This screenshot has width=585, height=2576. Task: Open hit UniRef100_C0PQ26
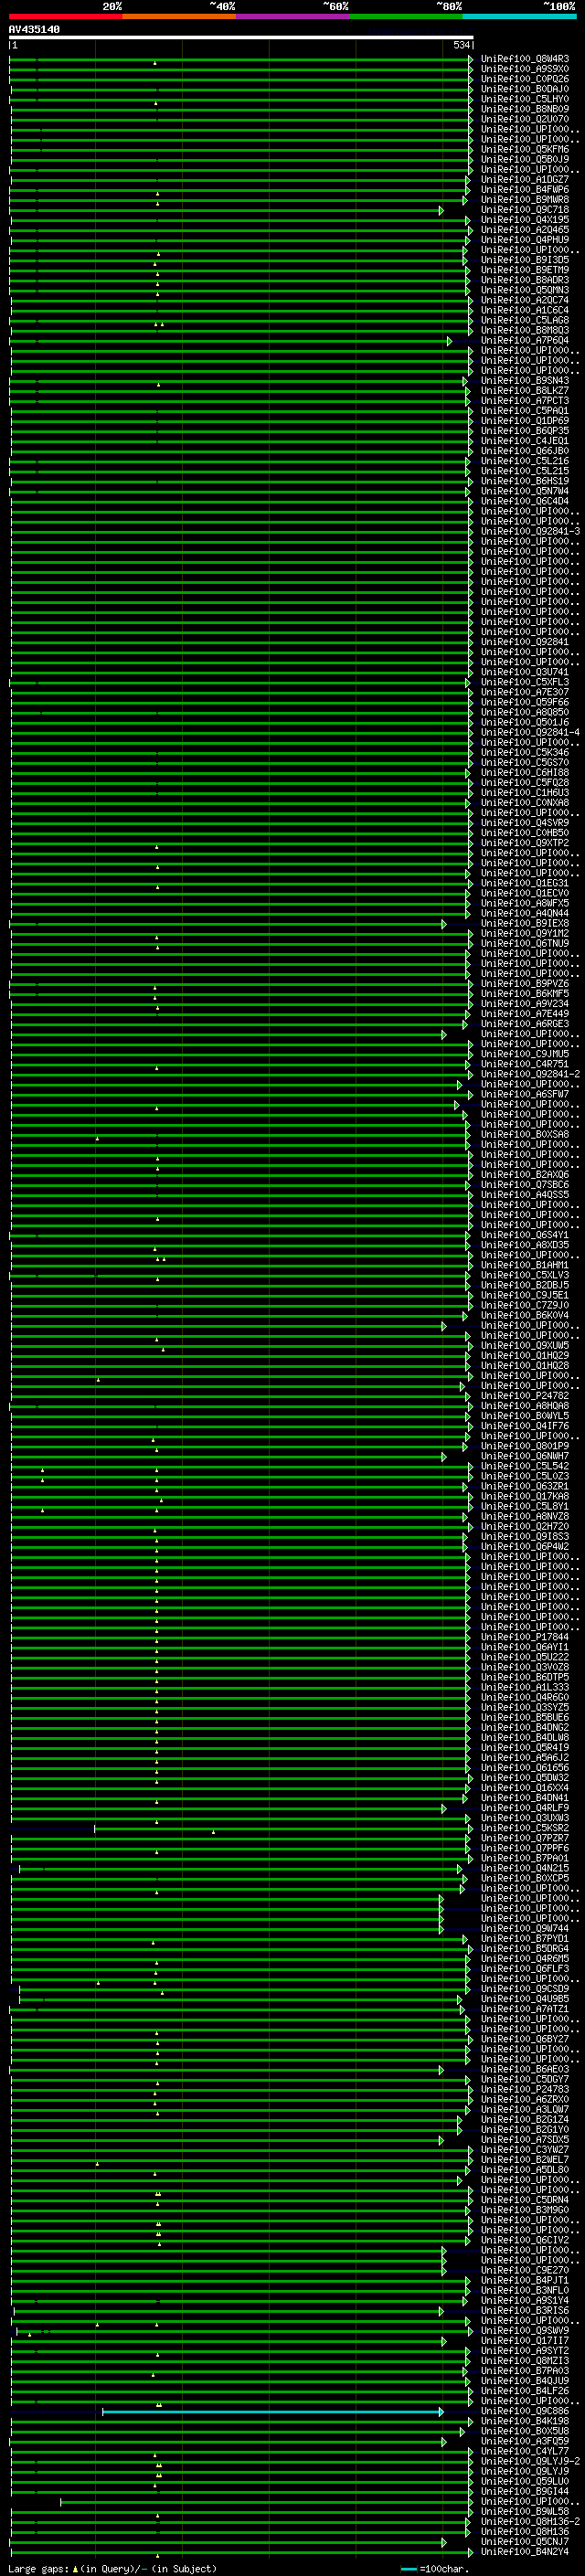(525, 79)
